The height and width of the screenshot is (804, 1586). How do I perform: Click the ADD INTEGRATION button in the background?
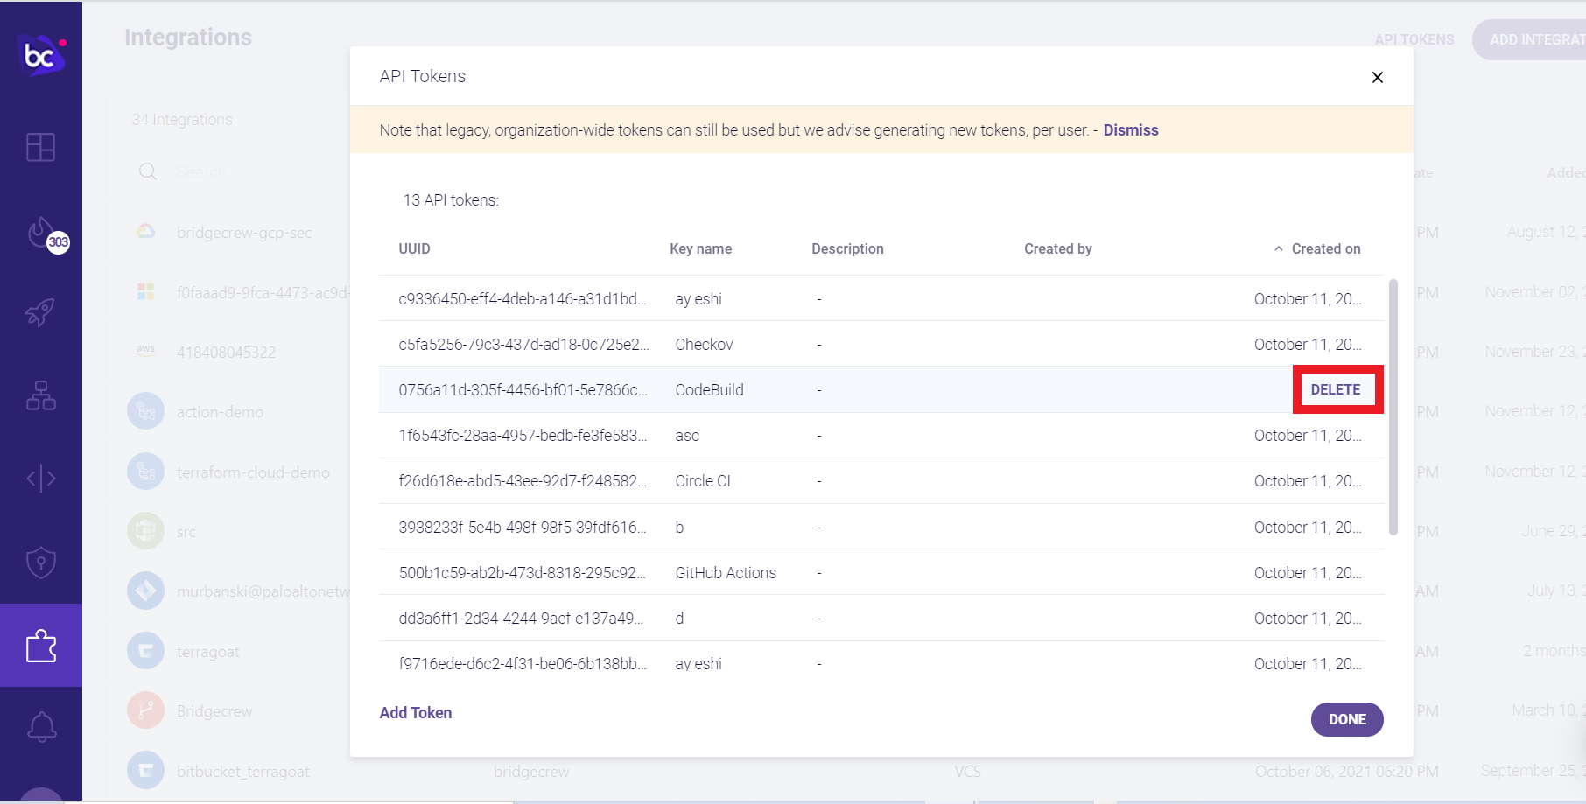point(1529,40)
